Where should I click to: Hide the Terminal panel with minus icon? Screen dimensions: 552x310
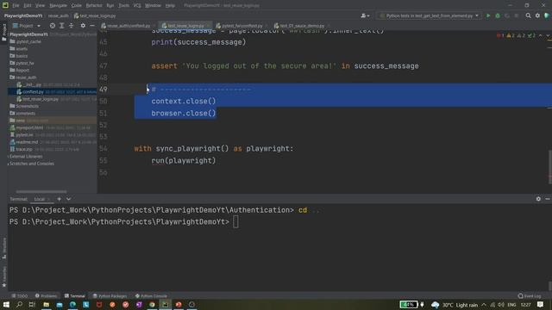tap(548, 199)
